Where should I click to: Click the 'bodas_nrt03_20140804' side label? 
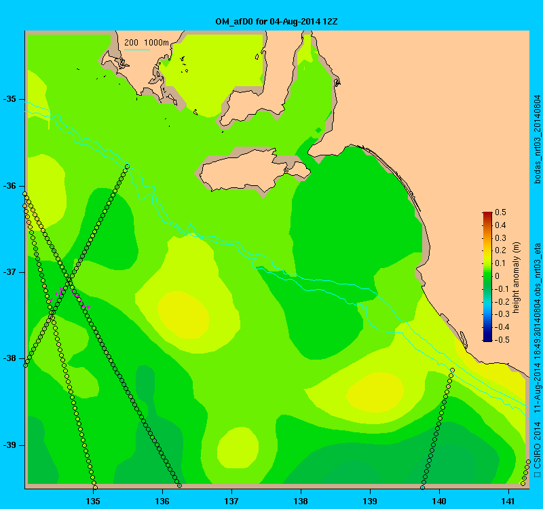pyautogui.click(x=537, y=140)
